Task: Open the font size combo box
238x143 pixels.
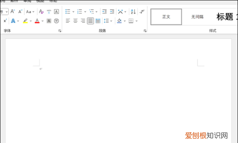Action: click(x=4, y=12)
